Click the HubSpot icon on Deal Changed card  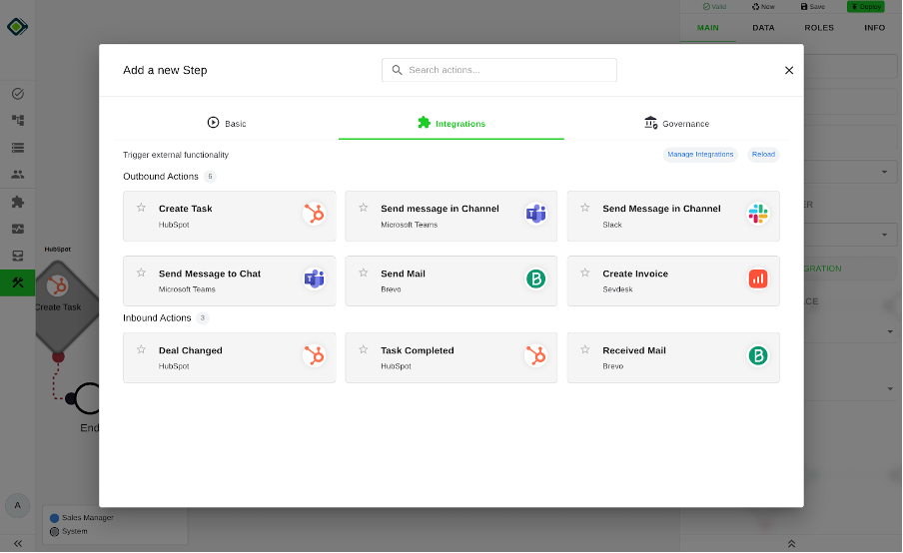(x=315, y=356)
